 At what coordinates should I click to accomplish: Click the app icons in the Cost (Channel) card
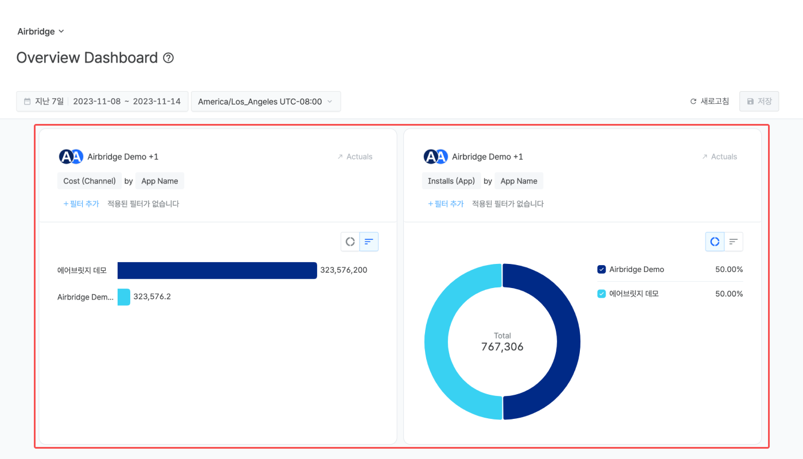coord(71,157)
